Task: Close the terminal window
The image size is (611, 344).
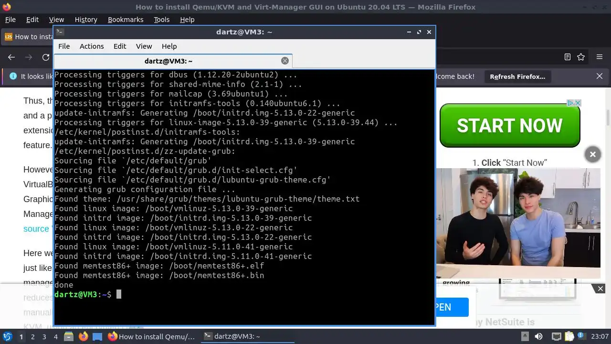Action: pyautogui.click(x=429, y=32)
